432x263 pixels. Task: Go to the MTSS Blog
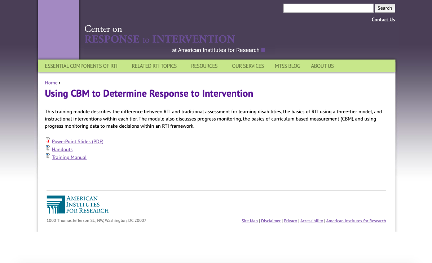(287, 66)
